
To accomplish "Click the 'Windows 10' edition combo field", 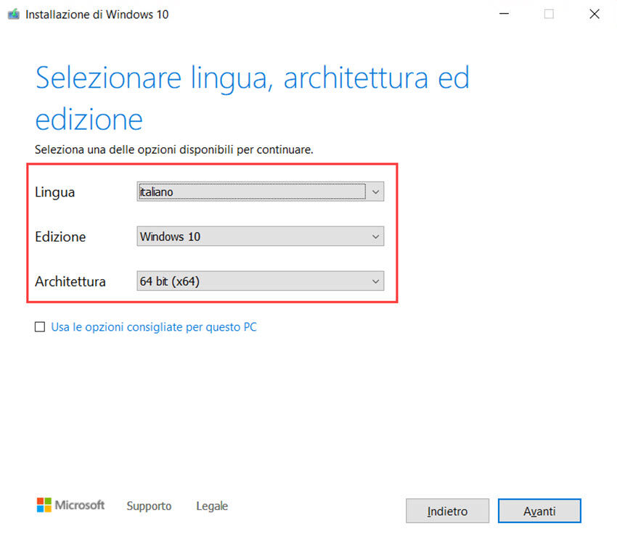I will tap(250, 237).
